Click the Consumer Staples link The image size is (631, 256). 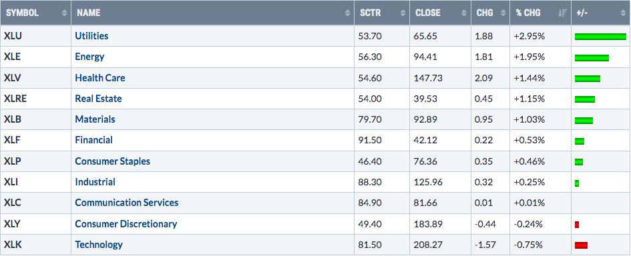pos(112,161)
